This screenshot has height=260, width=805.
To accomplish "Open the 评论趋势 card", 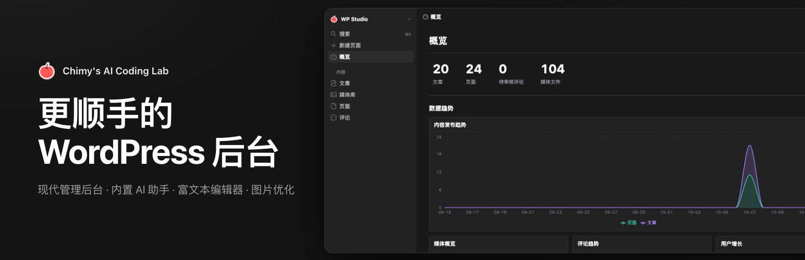I will (x=642, y=244).
